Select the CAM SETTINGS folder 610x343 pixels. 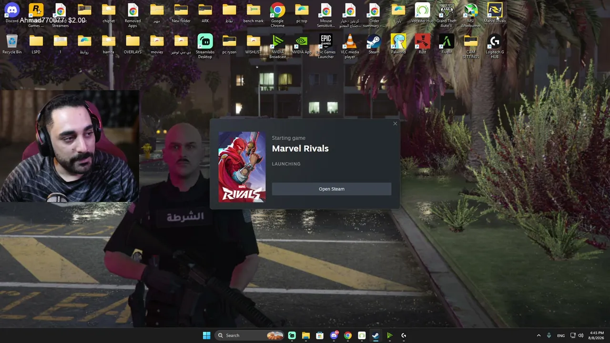(471, 46)
